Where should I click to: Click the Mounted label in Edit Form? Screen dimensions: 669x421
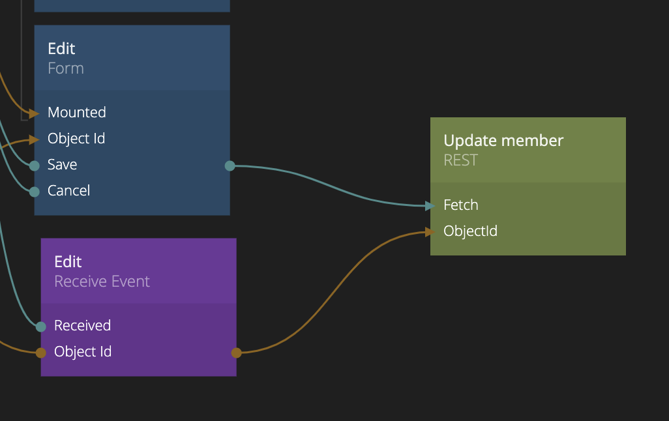[77, 113]
